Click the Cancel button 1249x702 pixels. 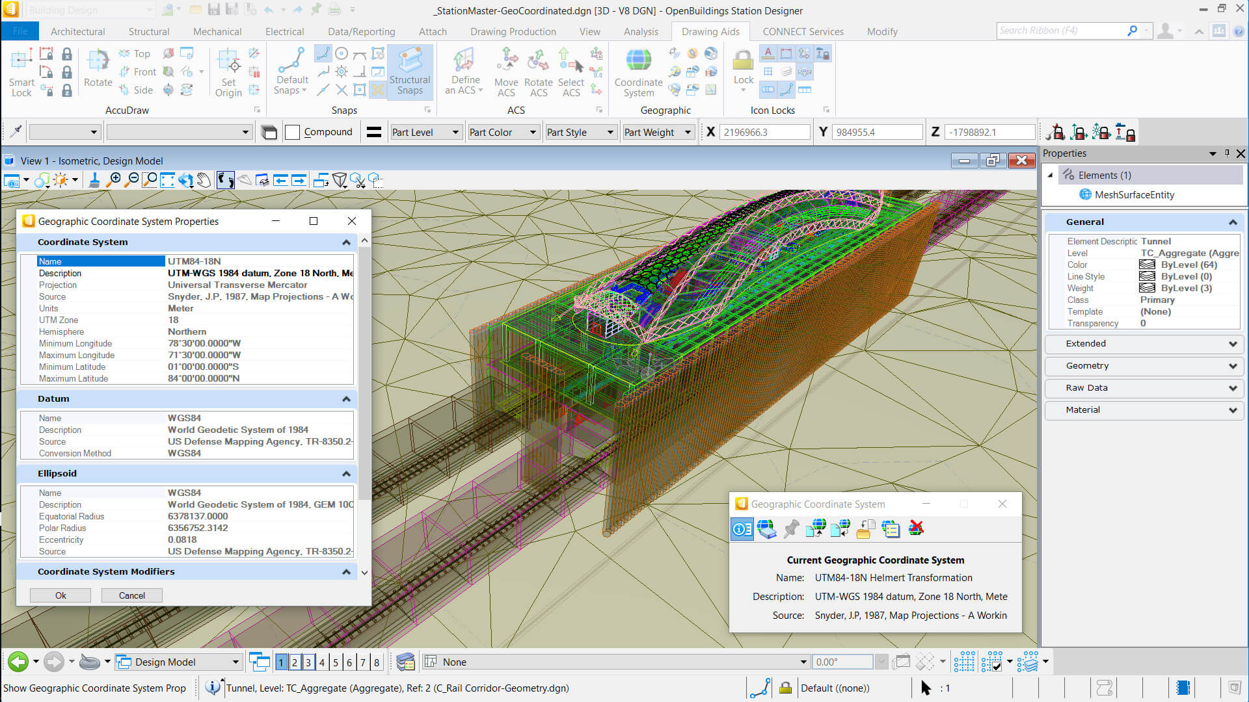[x=132, y=595]
